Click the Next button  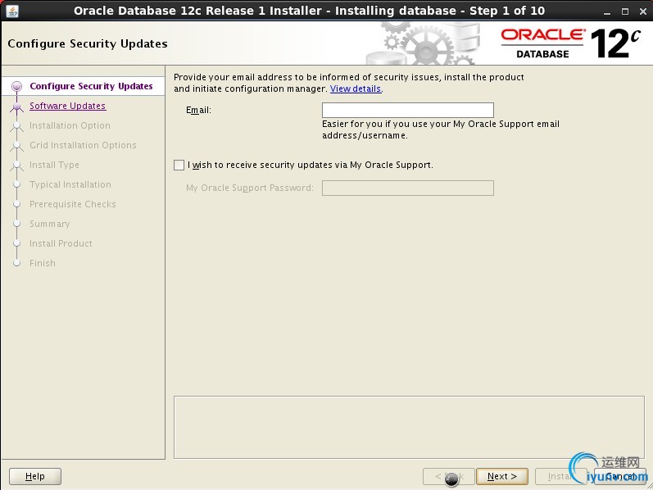point(501,476)
